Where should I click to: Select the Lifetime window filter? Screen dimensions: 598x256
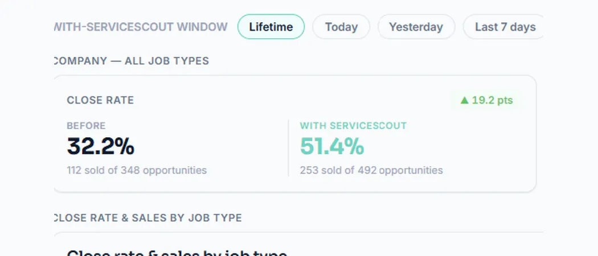coord(271,27)
